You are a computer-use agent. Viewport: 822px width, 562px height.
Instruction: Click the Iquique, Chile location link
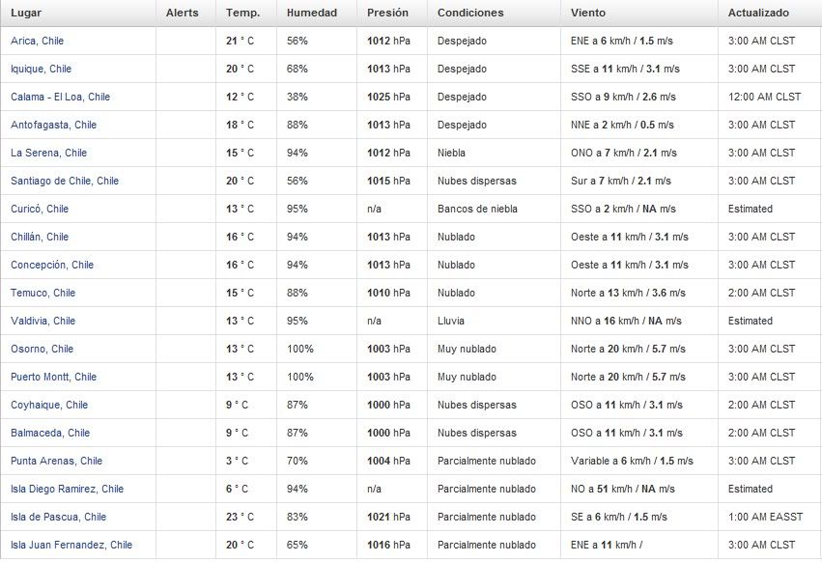pyautogui.click(x=41, y=70)
